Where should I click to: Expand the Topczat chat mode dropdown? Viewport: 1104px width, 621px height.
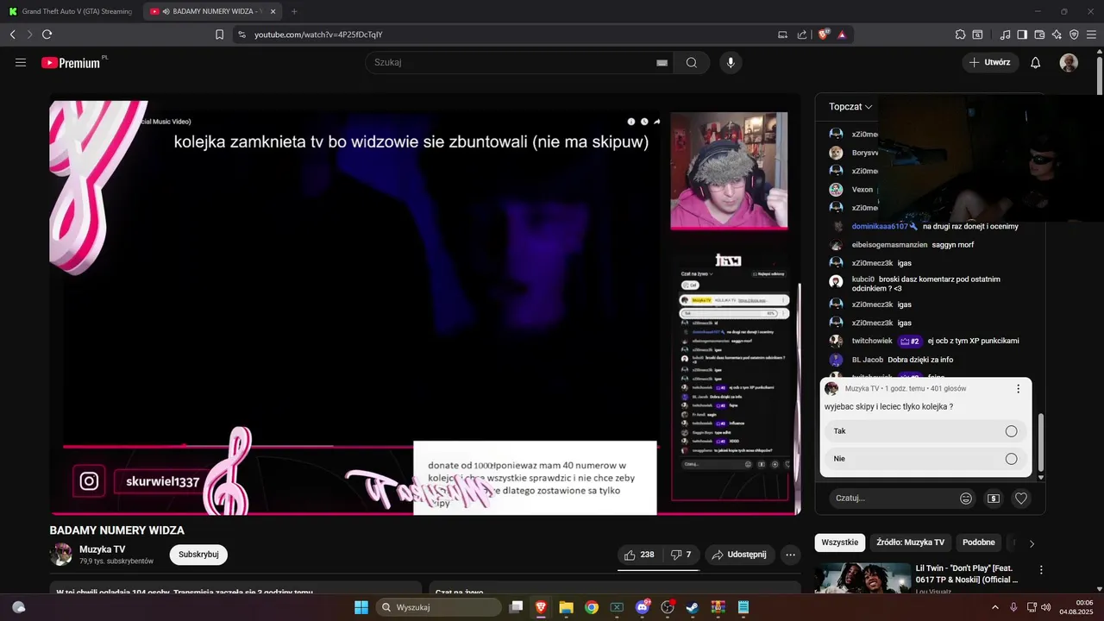click(850, 107)
